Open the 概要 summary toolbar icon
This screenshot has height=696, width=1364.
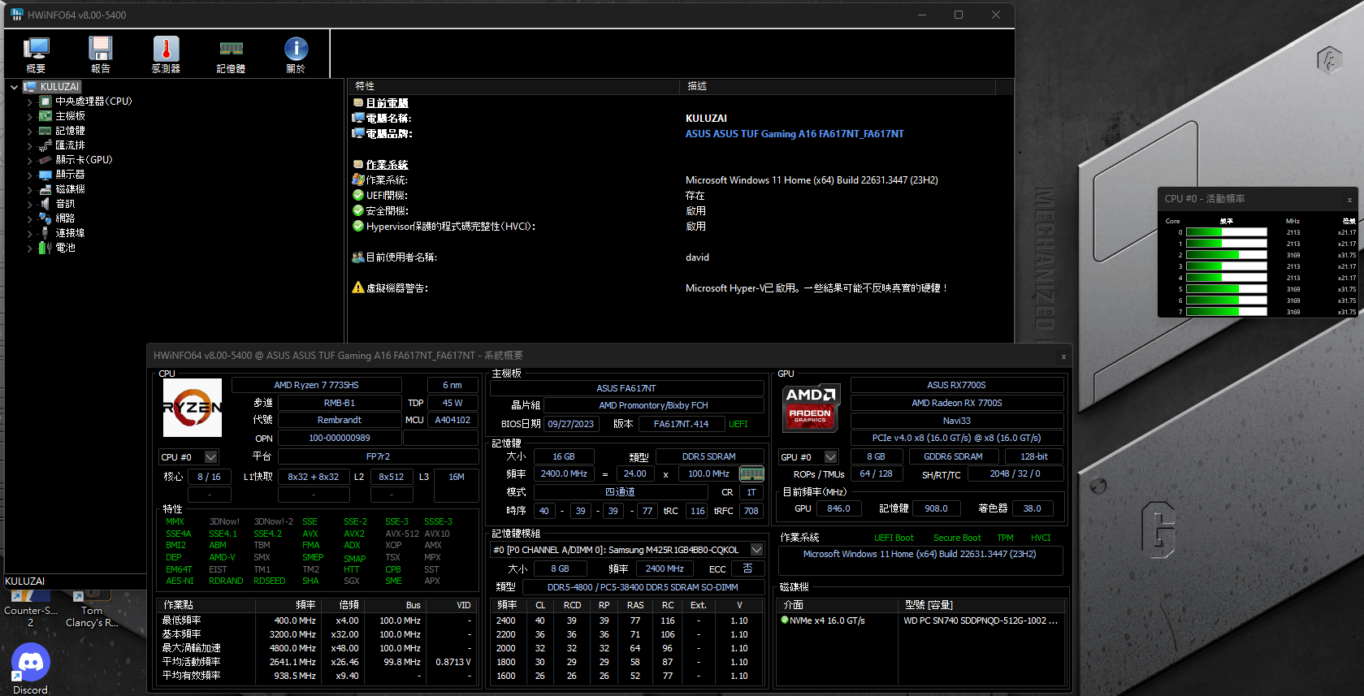coord(36,50)
